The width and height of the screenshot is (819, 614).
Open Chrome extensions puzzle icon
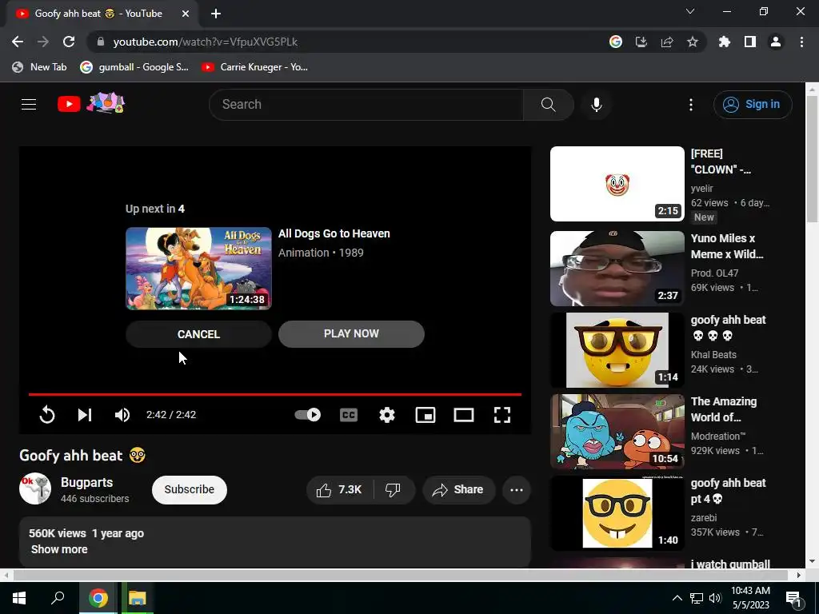[x=725, y=42]
